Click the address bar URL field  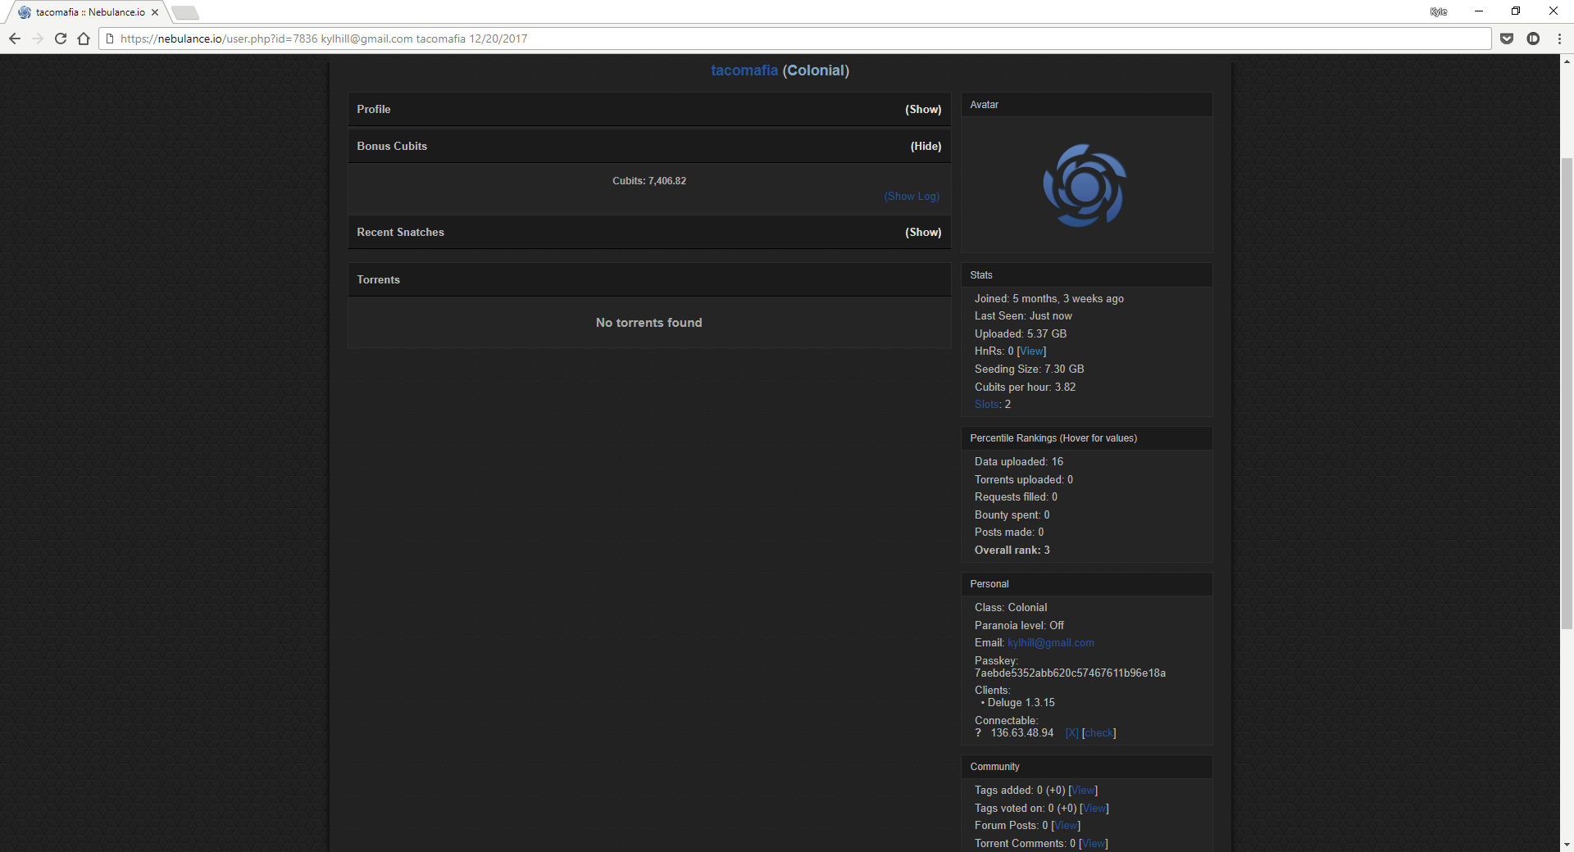[x=795, y=39]
